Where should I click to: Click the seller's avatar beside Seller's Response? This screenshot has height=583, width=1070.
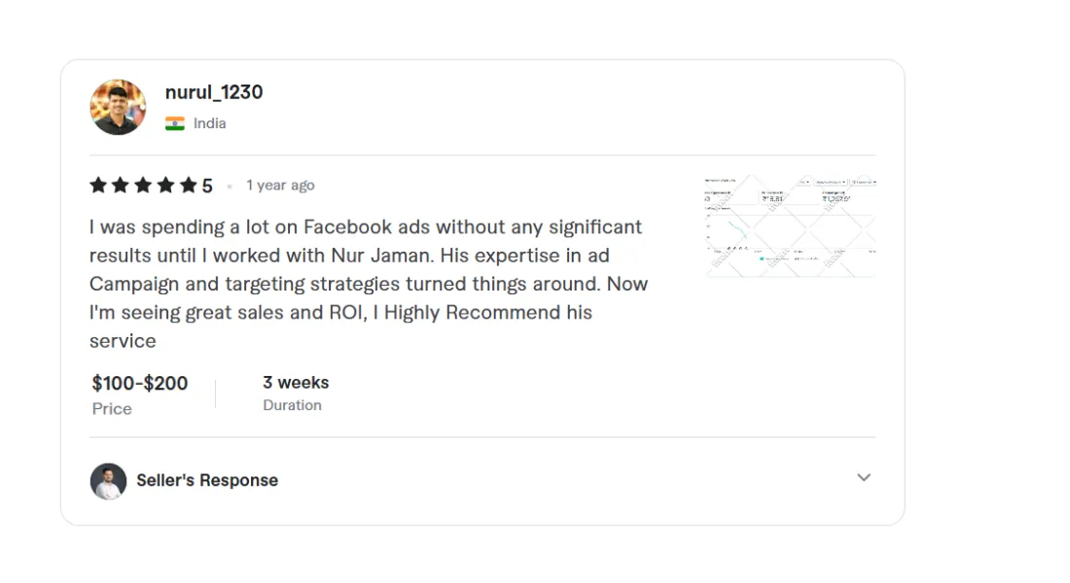(x=109, y=481)
